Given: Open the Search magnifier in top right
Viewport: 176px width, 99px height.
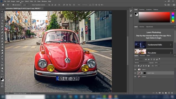Looking at the screenshot, I should pos(165,5).
